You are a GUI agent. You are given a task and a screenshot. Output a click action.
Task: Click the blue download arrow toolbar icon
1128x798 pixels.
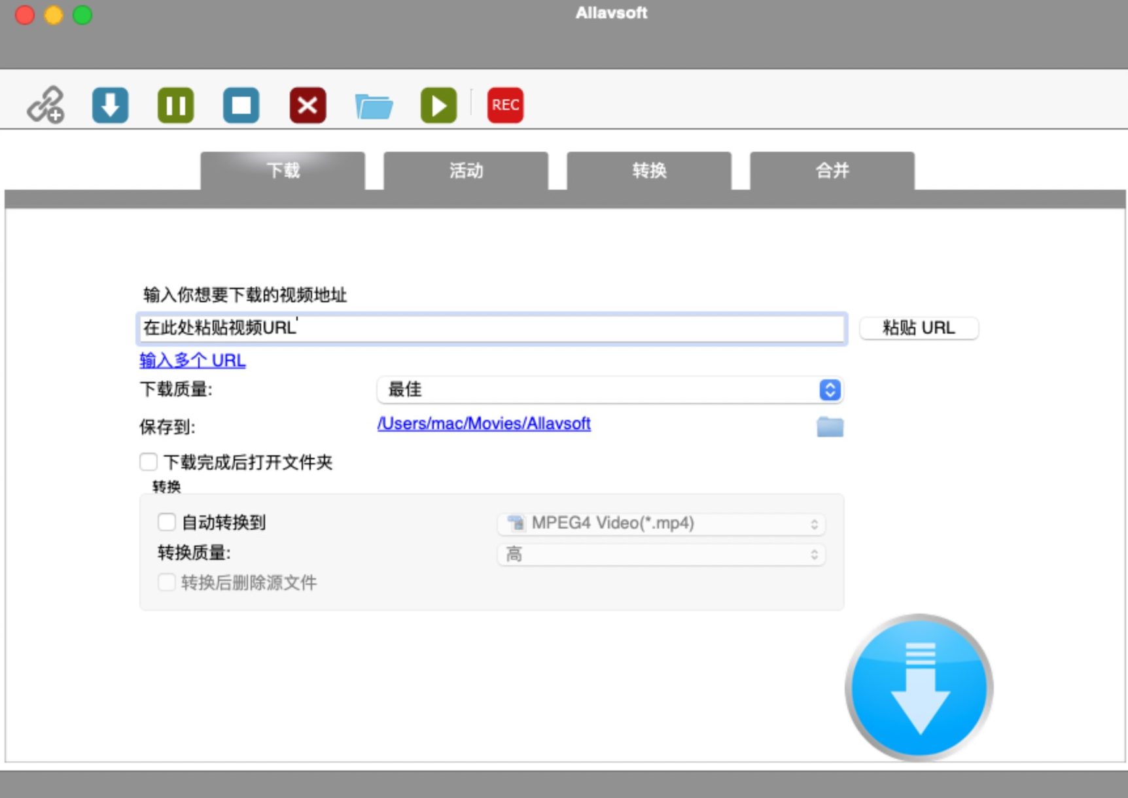coord(110,105)
